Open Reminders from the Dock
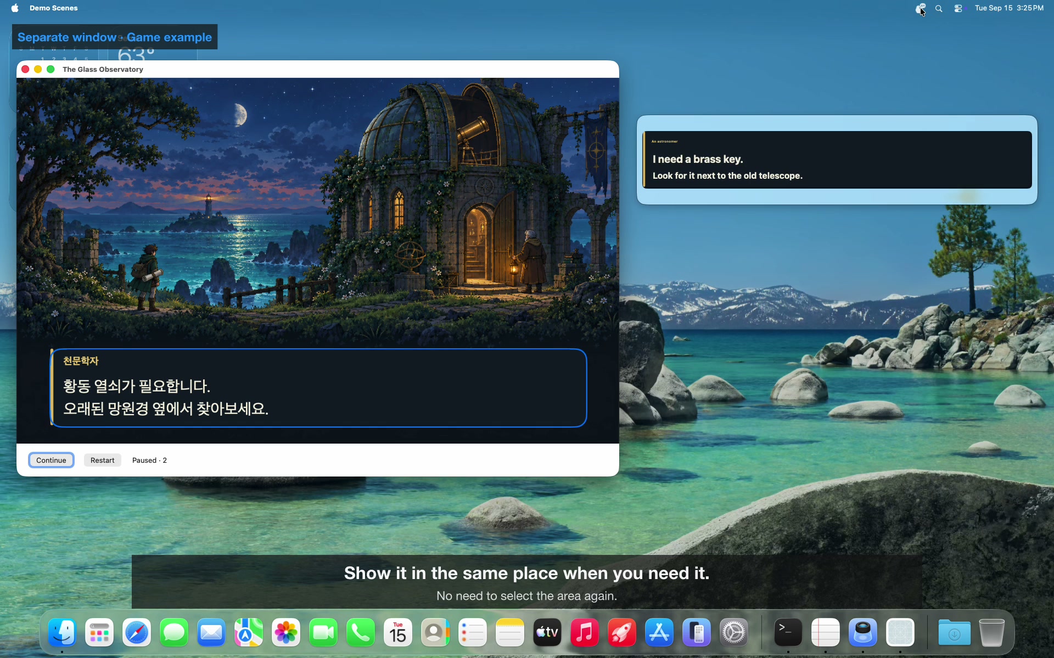The width and height of the screenshot is (1054, 658). [473, 633]
